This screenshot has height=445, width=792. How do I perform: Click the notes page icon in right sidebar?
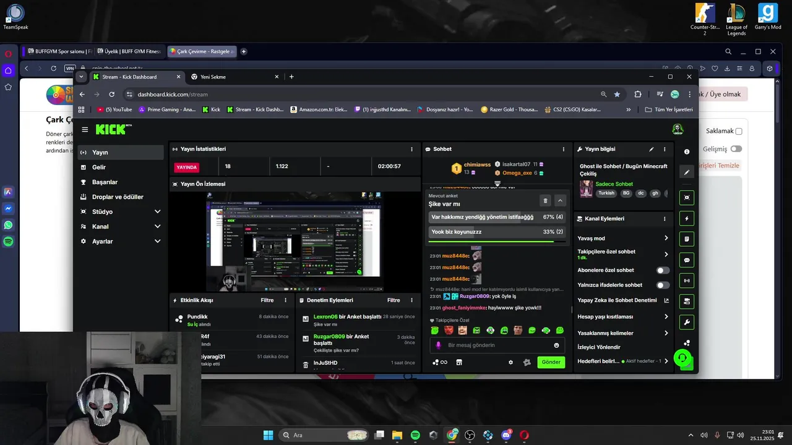click(687, 239)
